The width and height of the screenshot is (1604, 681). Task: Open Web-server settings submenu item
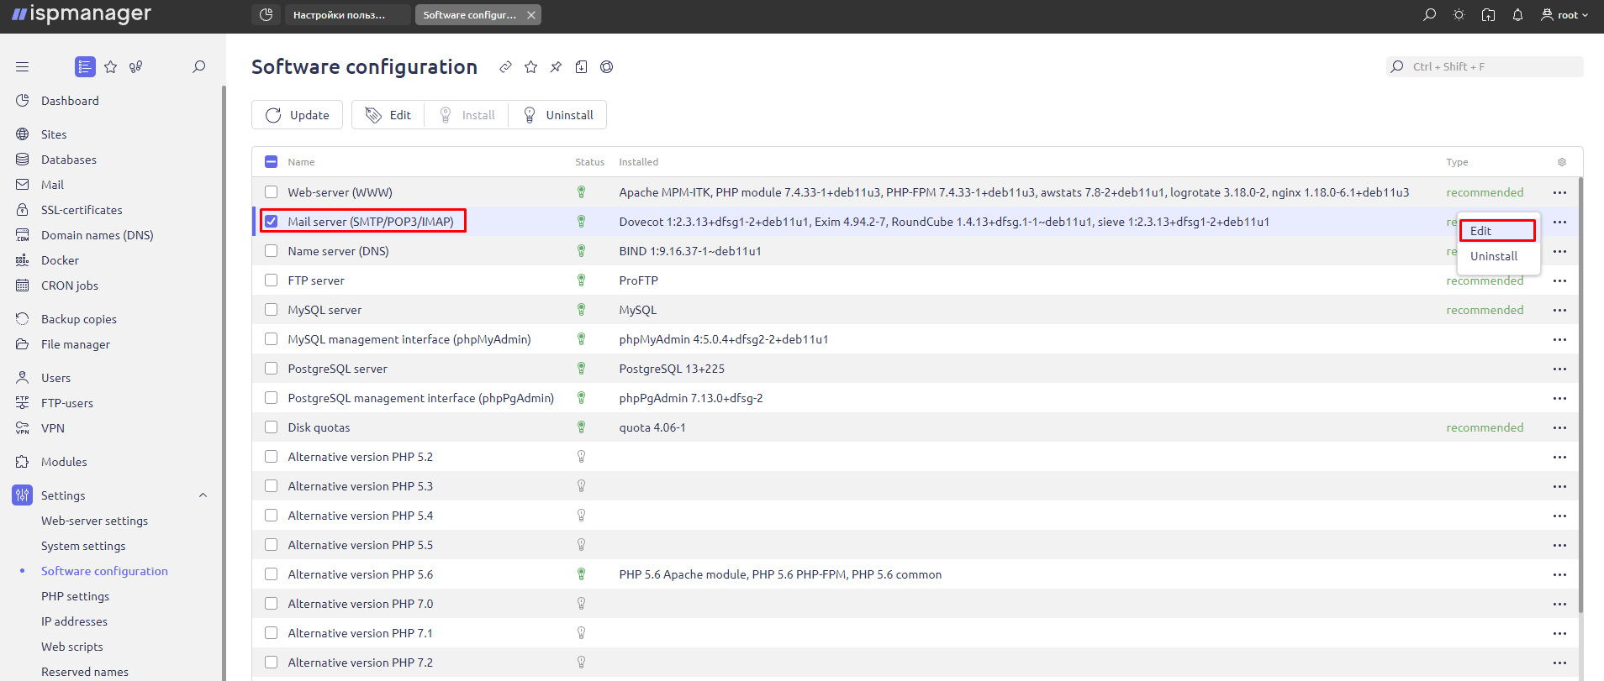coord(94,521)
